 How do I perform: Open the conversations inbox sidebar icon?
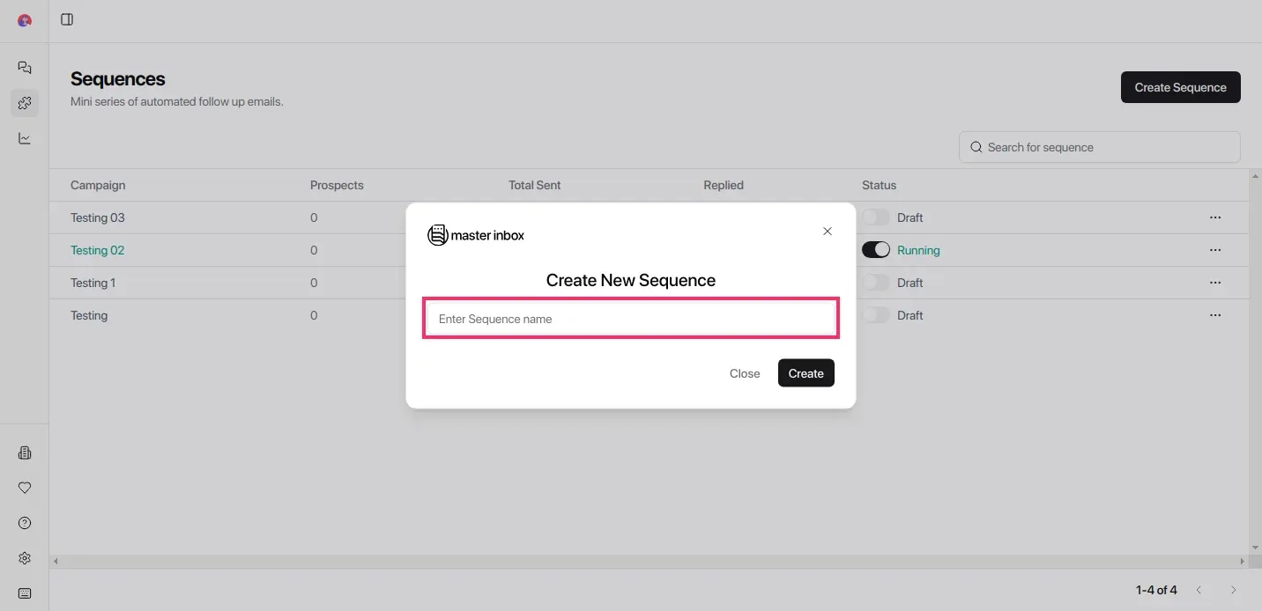25,68
